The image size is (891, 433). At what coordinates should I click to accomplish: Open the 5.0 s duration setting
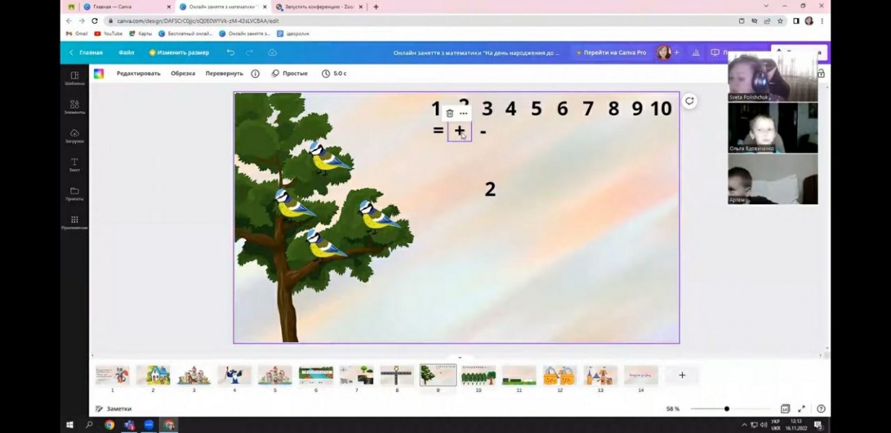[x=334, y=74]
